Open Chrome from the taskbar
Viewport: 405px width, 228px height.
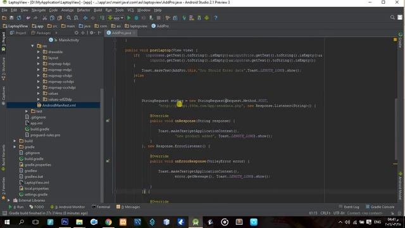coord(108,222)
